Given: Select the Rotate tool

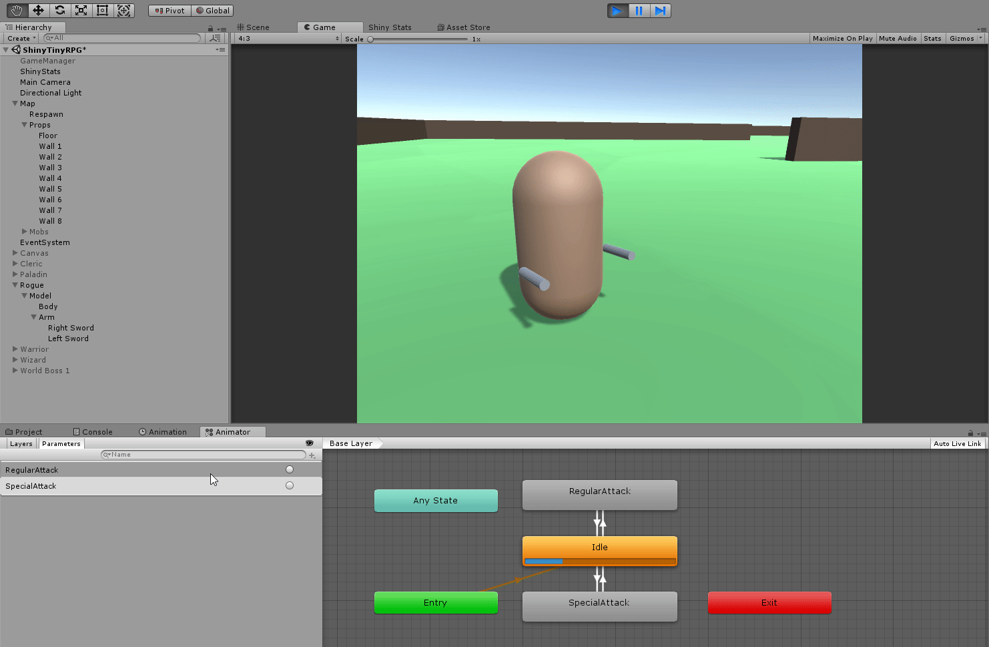Looking at the screenshot, I should [x=59, y=10].
